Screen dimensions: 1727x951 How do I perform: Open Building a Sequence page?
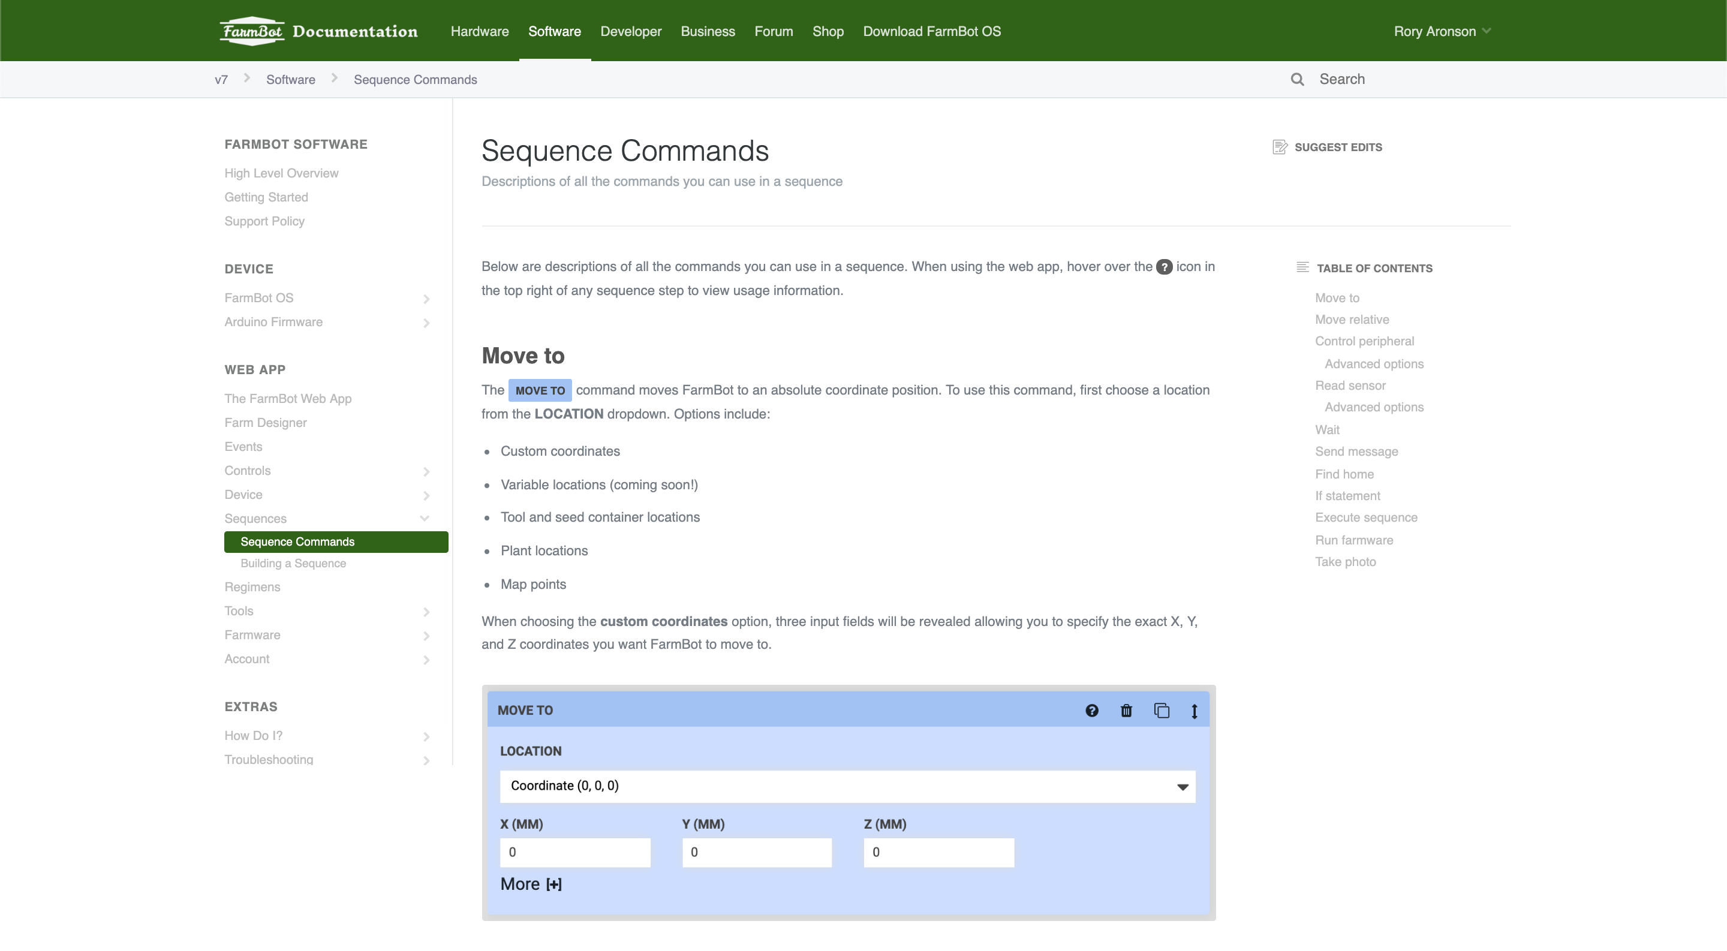[293, 563]
